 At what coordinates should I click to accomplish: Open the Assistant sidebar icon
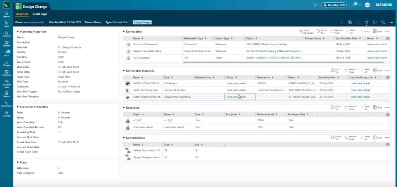point(7,34)
